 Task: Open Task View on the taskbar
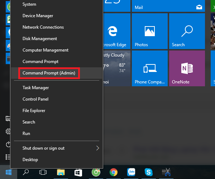tap(43, 172)
